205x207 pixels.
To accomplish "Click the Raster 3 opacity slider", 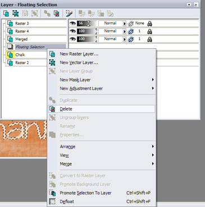I will tap(87, 24).
